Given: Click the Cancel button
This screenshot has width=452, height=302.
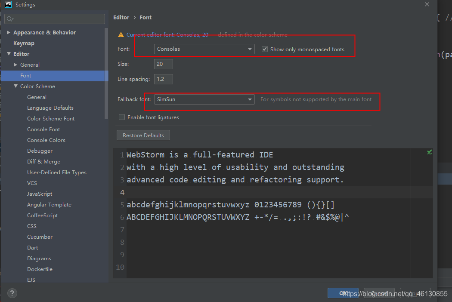Looking at the screenshot, I should coord(379,293).
